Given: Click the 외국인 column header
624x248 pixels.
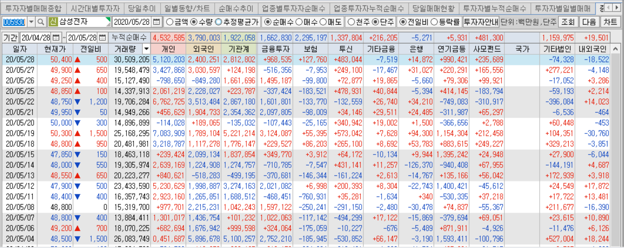Looking at the screenshot, I should [x=203, y=49].
